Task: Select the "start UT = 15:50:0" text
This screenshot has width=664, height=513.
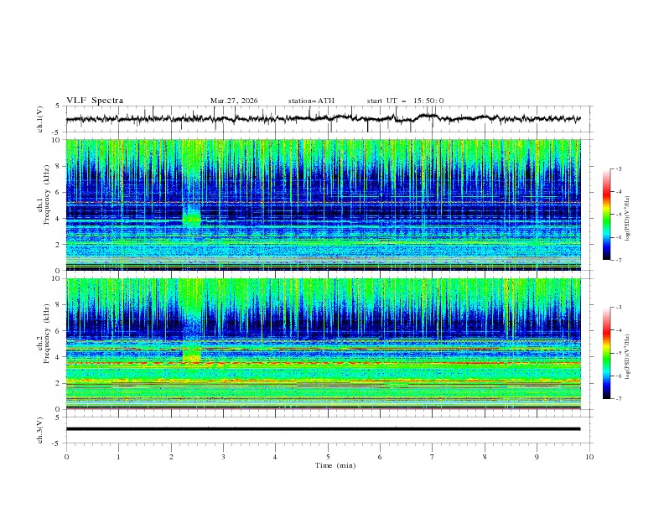Action: pos(405,101)
